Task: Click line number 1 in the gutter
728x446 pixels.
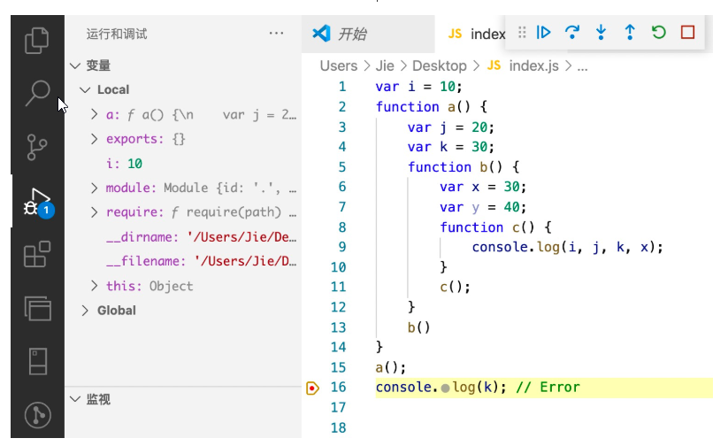Action: tap(342, 87)
